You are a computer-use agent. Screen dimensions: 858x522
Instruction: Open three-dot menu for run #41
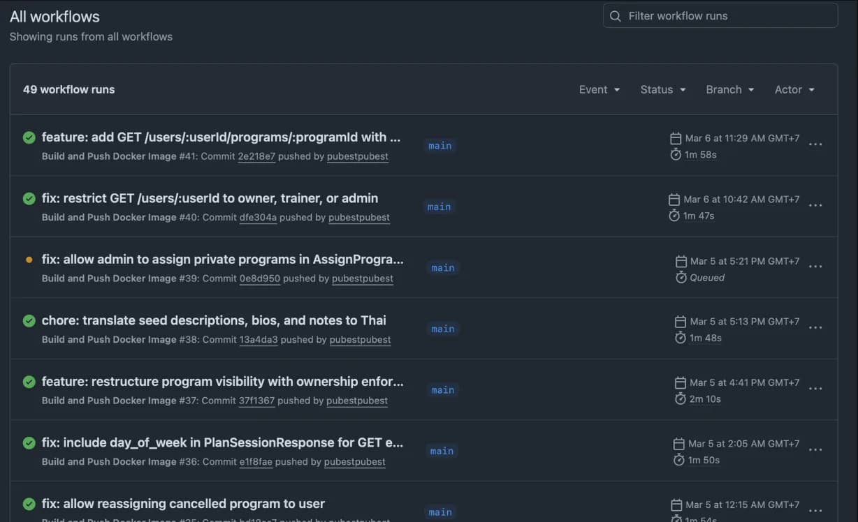[815, 144]
